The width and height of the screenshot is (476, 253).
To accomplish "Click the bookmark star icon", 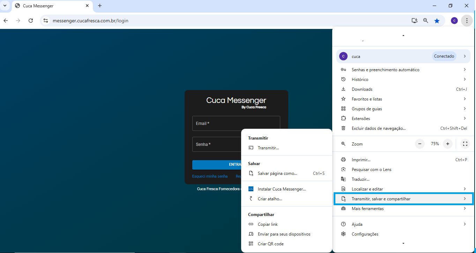I will (437, 21).
